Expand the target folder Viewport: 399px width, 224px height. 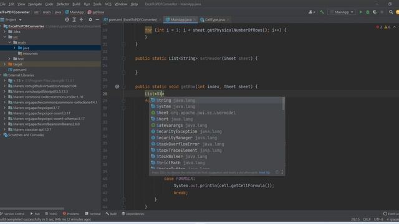point(4,64)
